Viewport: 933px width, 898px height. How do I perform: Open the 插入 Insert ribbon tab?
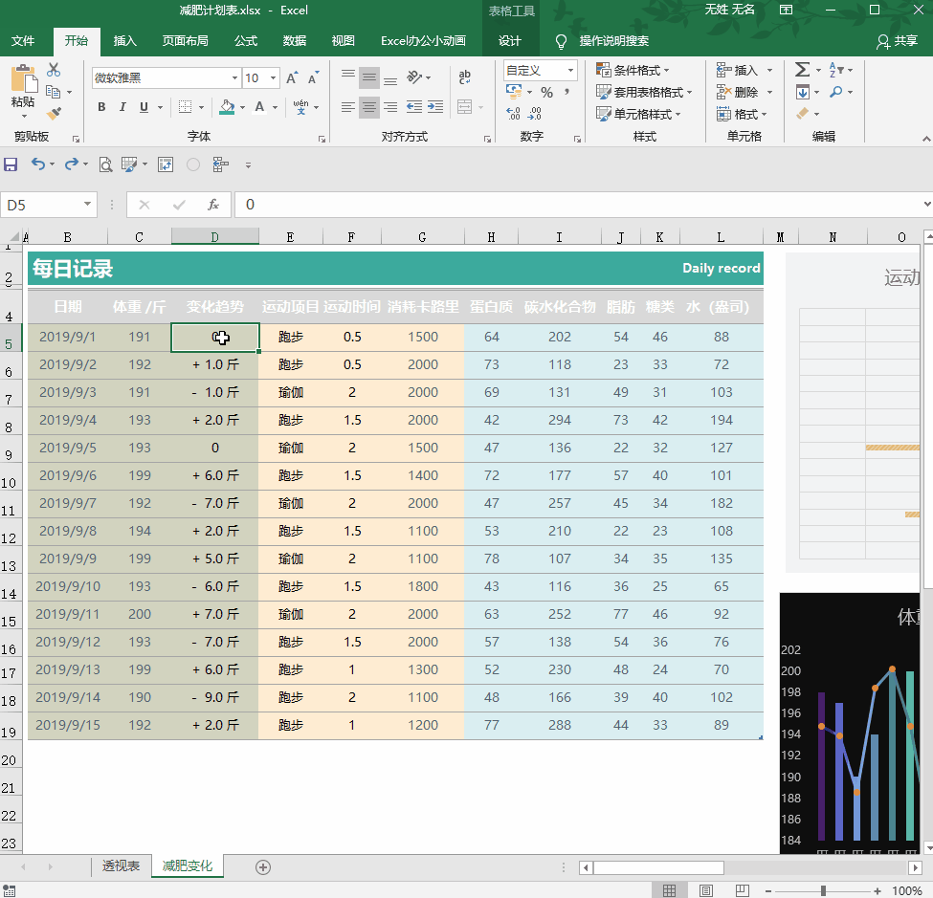pyautogui.click(x=125, y=40)
